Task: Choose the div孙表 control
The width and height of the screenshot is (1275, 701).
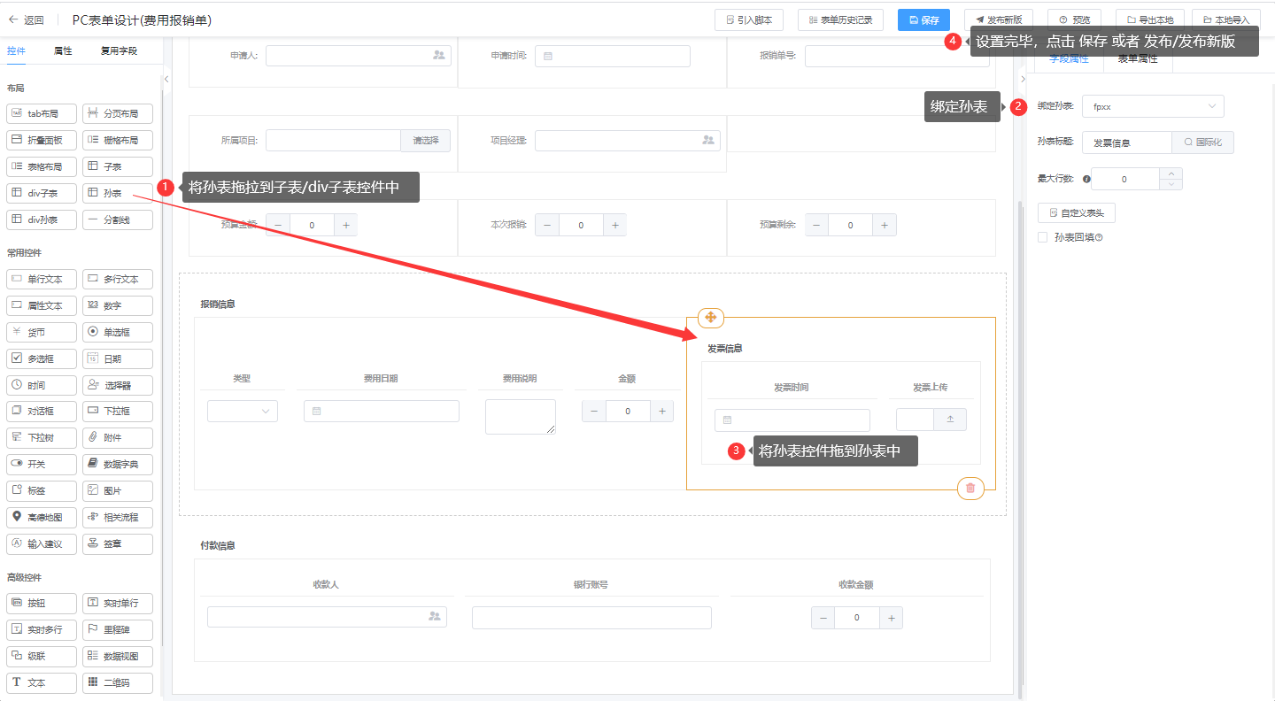Action: coord(42,220)
